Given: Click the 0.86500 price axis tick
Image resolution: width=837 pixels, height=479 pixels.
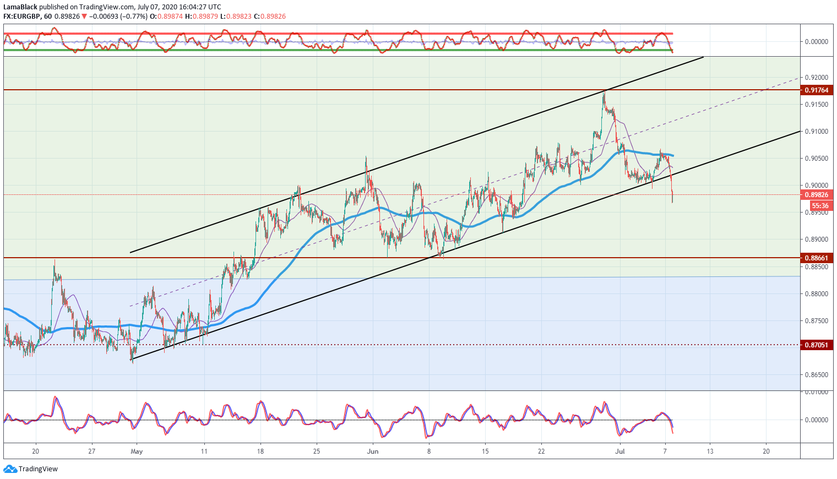Looking at the screenshot, I should pyautogui.click(x=817, y=375).
